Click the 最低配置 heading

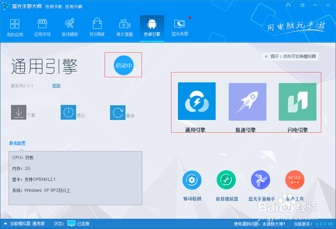[x=17, y=143]
